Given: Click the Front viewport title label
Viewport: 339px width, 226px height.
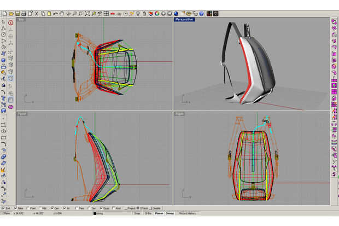Looking at the screenshot, I should (x=22, y=114).
